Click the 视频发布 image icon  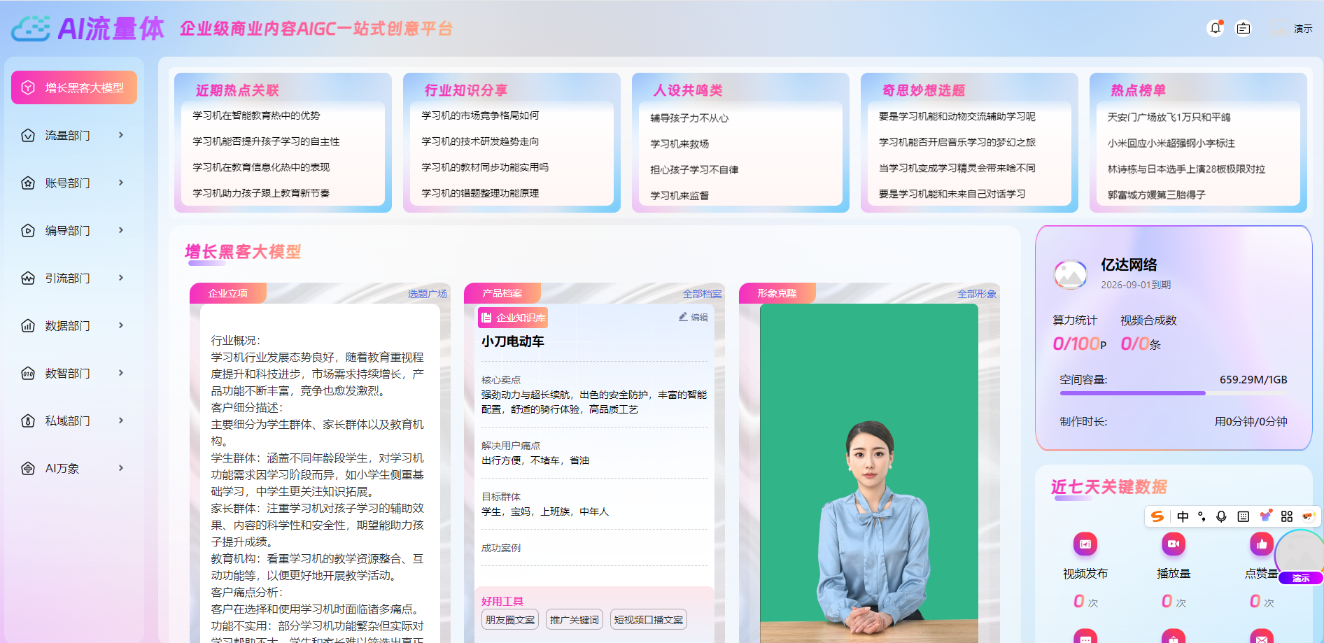click(x=1085, y=544)
